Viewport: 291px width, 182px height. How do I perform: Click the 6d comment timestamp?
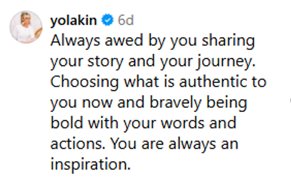pyautogui.click(x=126, y=21)
